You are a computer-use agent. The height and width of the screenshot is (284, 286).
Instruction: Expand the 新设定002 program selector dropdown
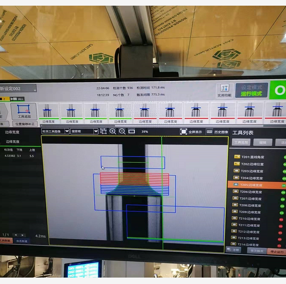click(34, 88)
